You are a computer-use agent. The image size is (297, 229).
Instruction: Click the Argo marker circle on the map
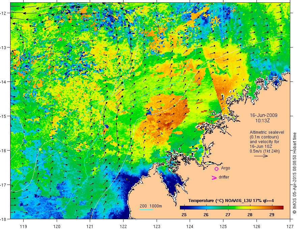[61, 39]
